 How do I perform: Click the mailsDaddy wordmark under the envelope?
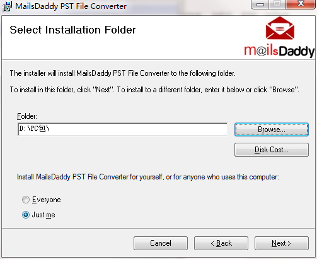click(279, 51)
